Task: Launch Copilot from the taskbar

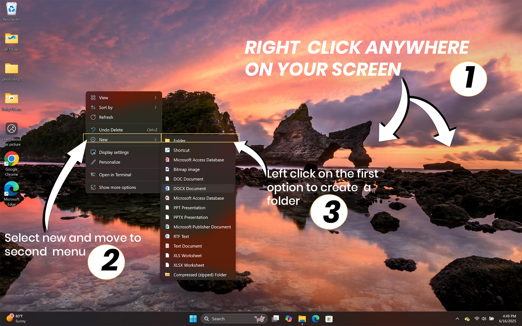Action: click(289, 319)
